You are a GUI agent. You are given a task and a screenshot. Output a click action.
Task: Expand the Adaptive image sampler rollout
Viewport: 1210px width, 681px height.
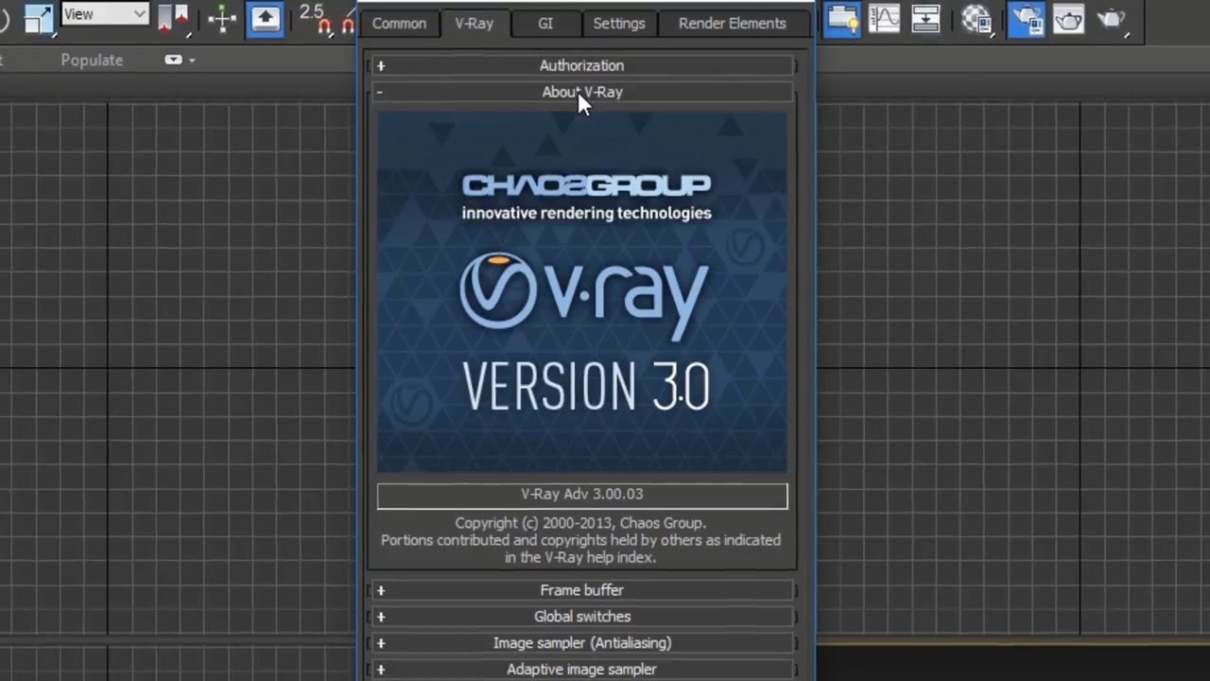tap(581, 669)
